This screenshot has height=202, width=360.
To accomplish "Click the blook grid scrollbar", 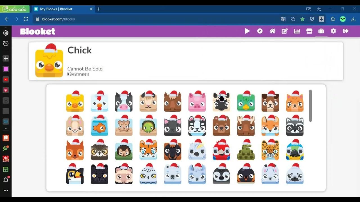I will [x=310, y=106].
